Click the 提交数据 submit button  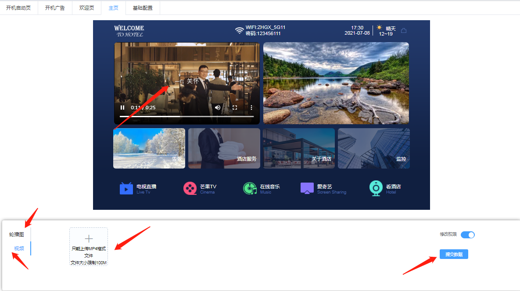point(454,254)
